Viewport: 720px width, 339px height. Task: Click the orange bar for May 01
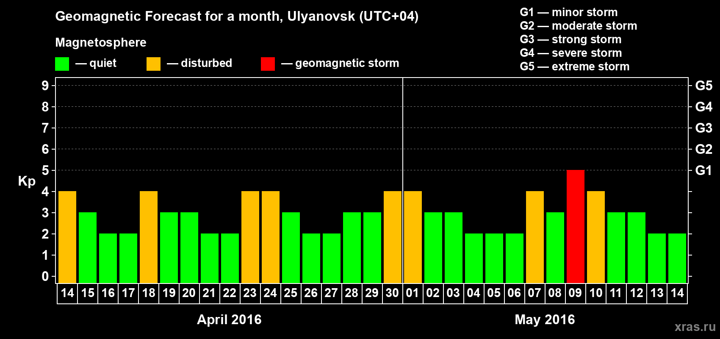(x=413, y=237)
